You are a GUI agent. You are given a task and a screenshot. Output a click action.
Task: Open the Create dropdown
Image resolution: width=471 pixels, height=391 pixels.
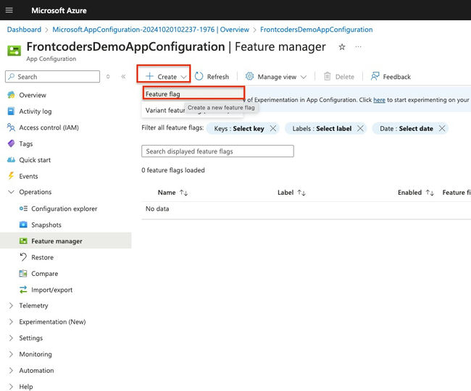164,76
